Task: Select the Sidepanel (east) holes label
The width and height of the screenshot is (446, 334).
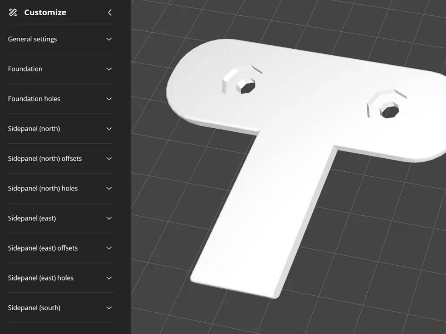Action: coord(41,278)
